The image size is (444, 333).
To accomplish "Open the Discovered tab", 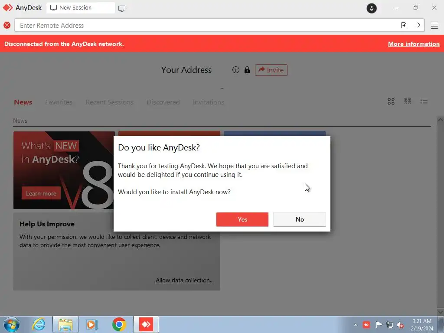I will tap(163, 102).
